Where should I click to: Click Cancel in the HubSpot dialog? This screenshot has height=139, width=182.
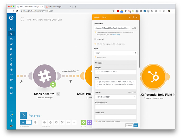pos(129,125)
